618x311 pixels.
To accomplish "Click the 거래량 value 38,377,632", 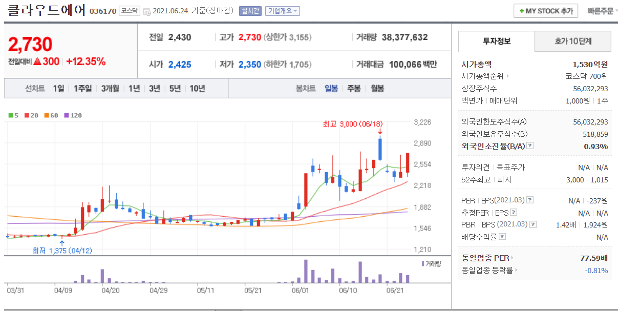I will point(404,37).
